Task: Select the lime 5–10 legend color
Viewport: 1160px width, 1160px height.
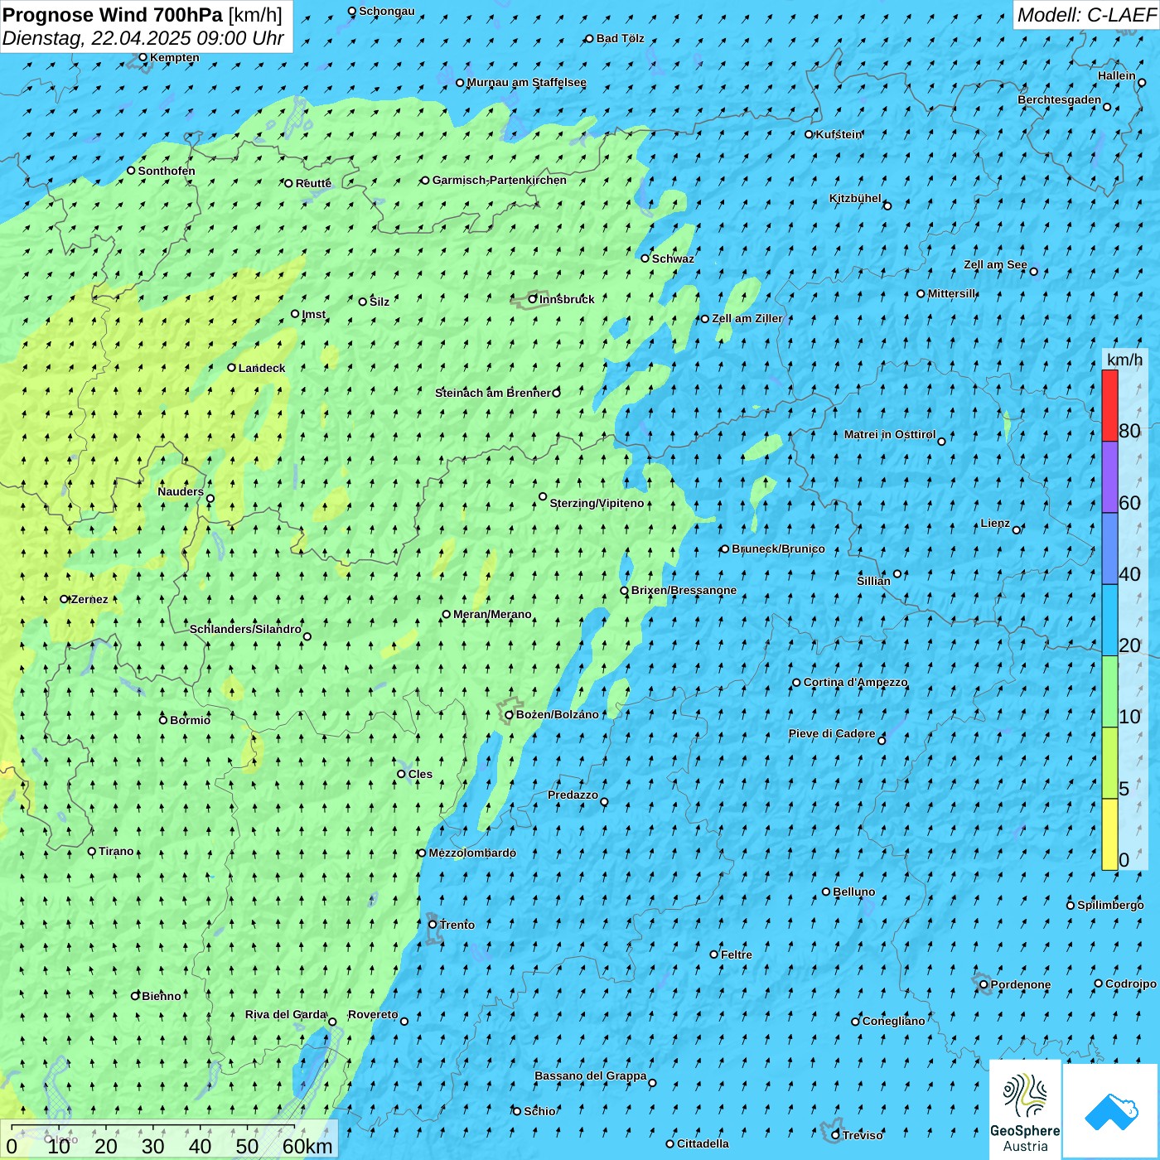Action: (1109, 763)
